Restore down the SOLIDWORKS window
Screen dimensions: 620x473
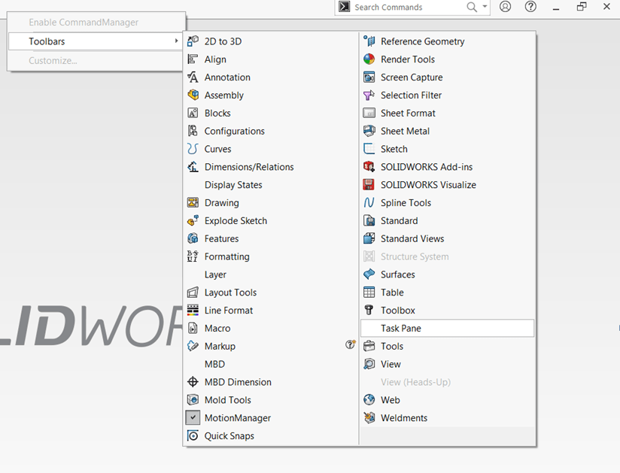(x=581, y=7)
